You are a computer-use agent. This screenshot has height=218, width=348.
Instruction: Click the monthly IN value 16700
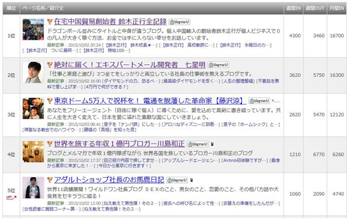[x=337, y=36]
